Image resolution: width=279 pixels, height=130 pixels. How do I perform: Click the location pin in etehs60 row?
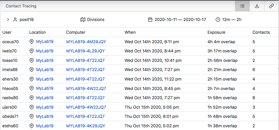(x=32, y=126)
